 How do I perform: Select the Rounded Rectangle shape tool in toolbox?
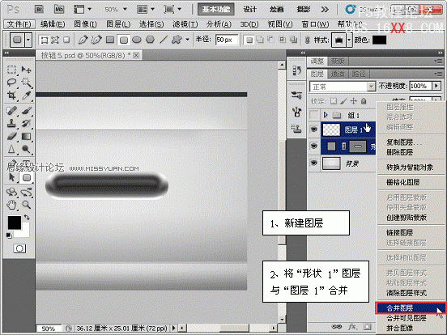click(x=27, y=178)
